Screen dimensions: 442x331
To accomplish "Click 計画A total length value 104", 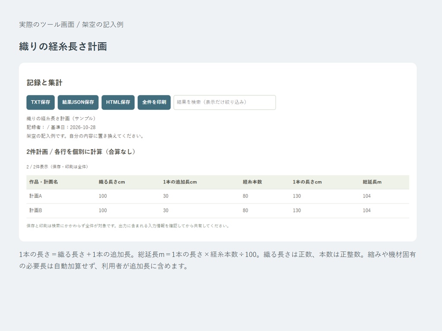I will 367,196.
